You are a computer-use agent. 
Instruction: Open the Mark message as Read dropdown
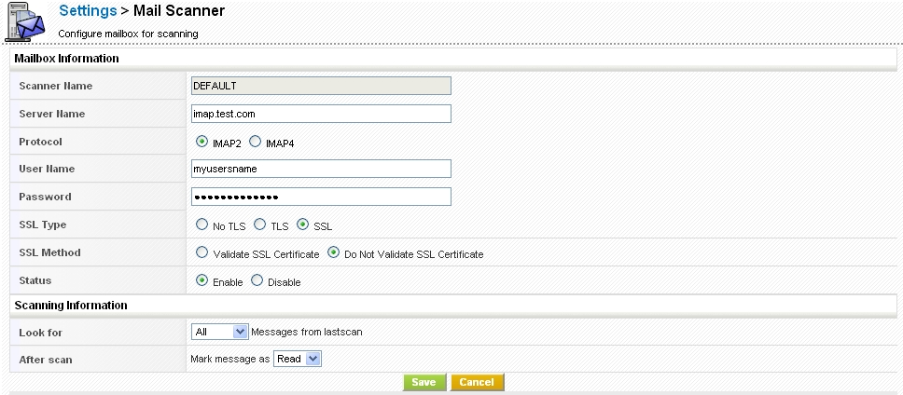point(298,359)
